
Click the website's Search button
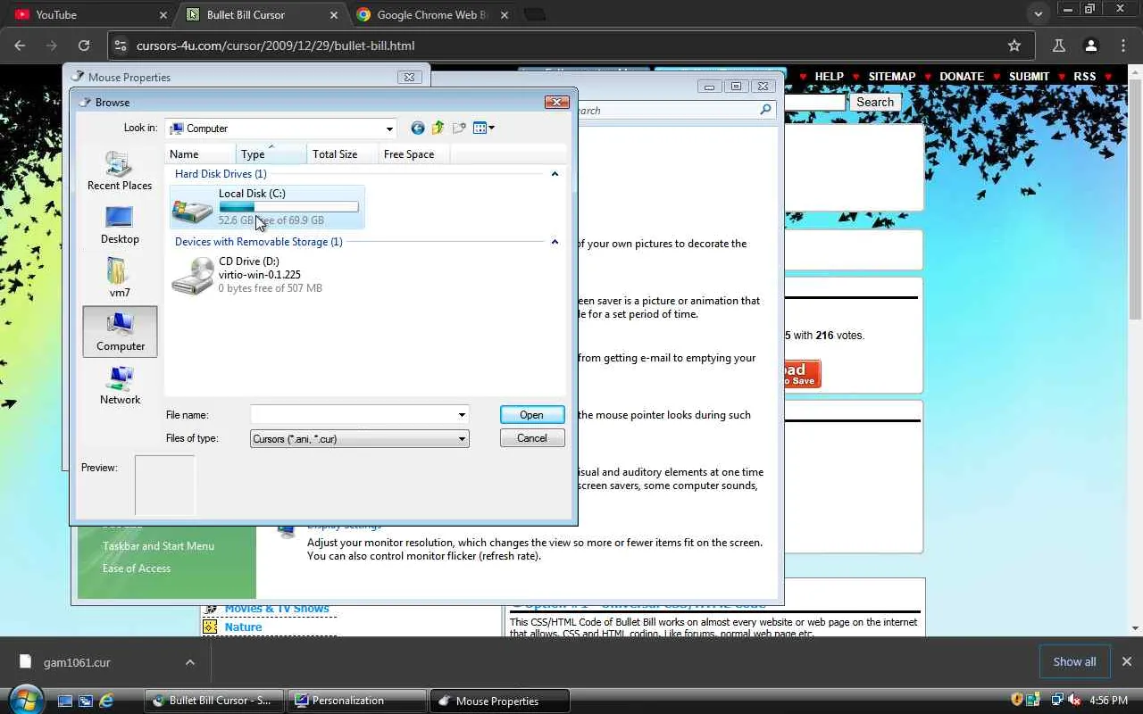[x=875, y=102]
